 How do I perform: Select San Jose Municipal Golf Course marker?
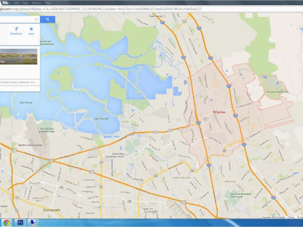[229, 195]
